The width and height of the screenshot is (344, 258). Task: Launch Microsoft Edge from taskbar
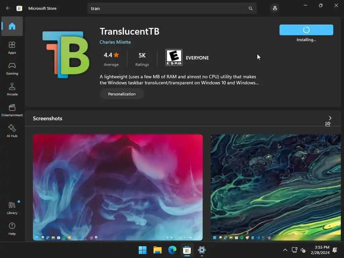[x=172, y=250]
